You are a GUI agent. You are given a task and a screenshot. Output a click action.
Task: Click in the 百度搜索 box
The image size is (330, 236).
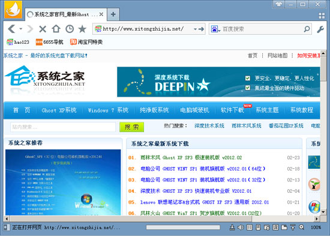click(x=260, y=29)
